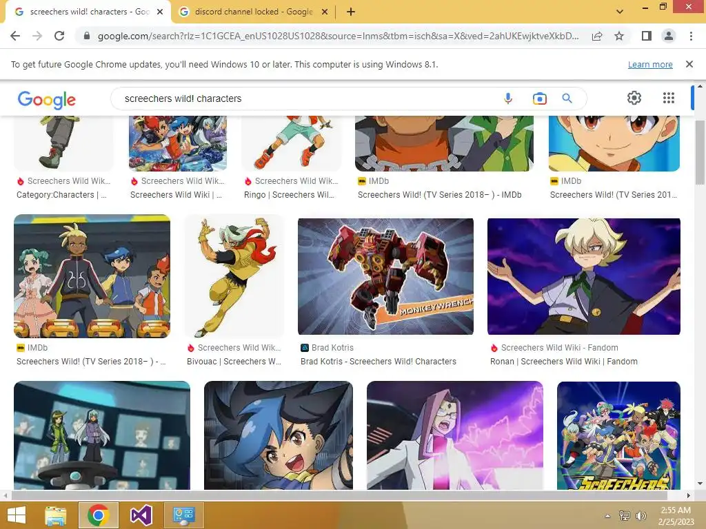Open the Chrome side panel
This screenshot has height=529, width=706.
pyautogui.click(x=647, y=36)
